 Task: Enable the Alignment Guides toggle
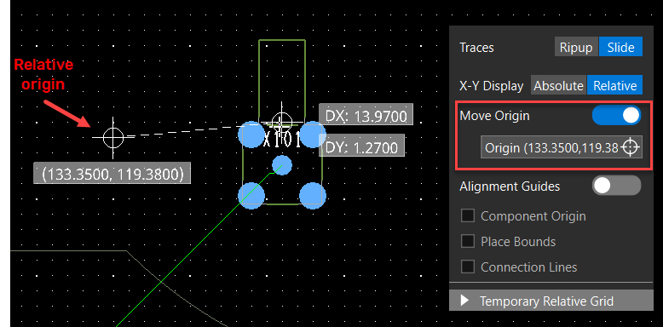616,186
